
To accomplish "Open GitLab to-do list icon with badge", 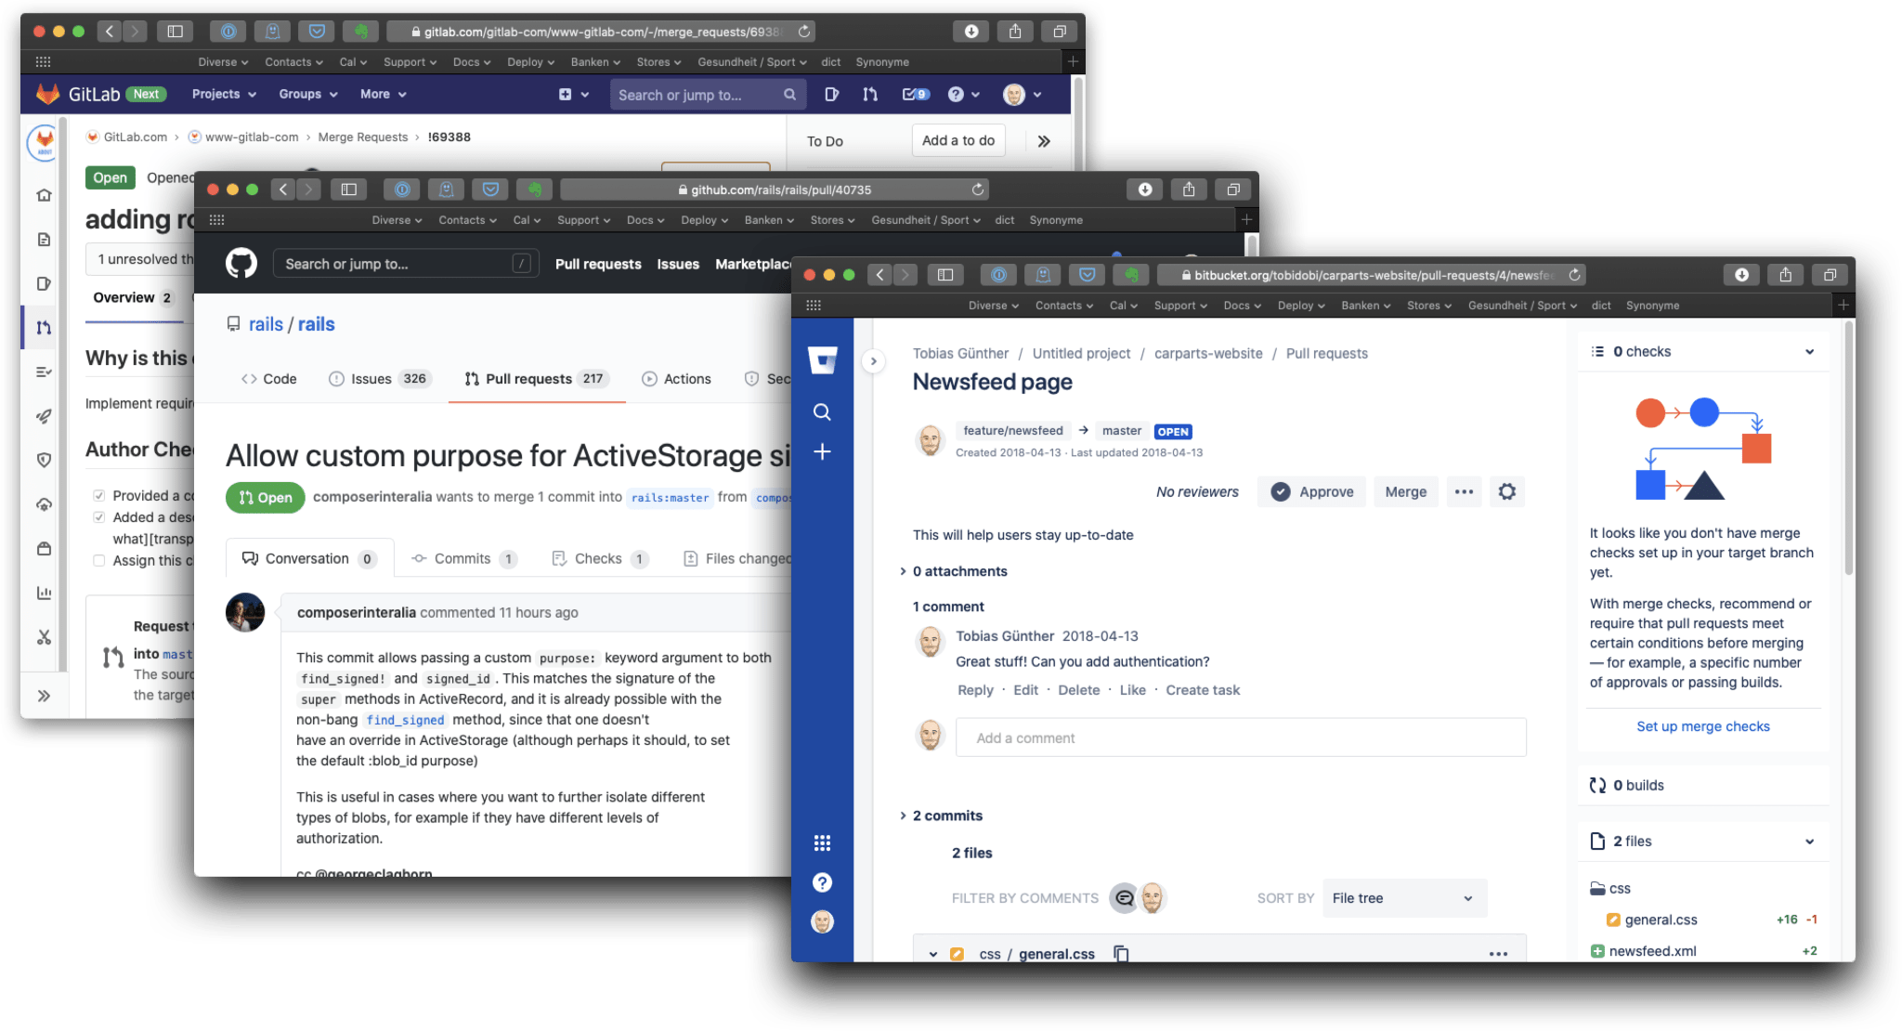I will [915, 94].
